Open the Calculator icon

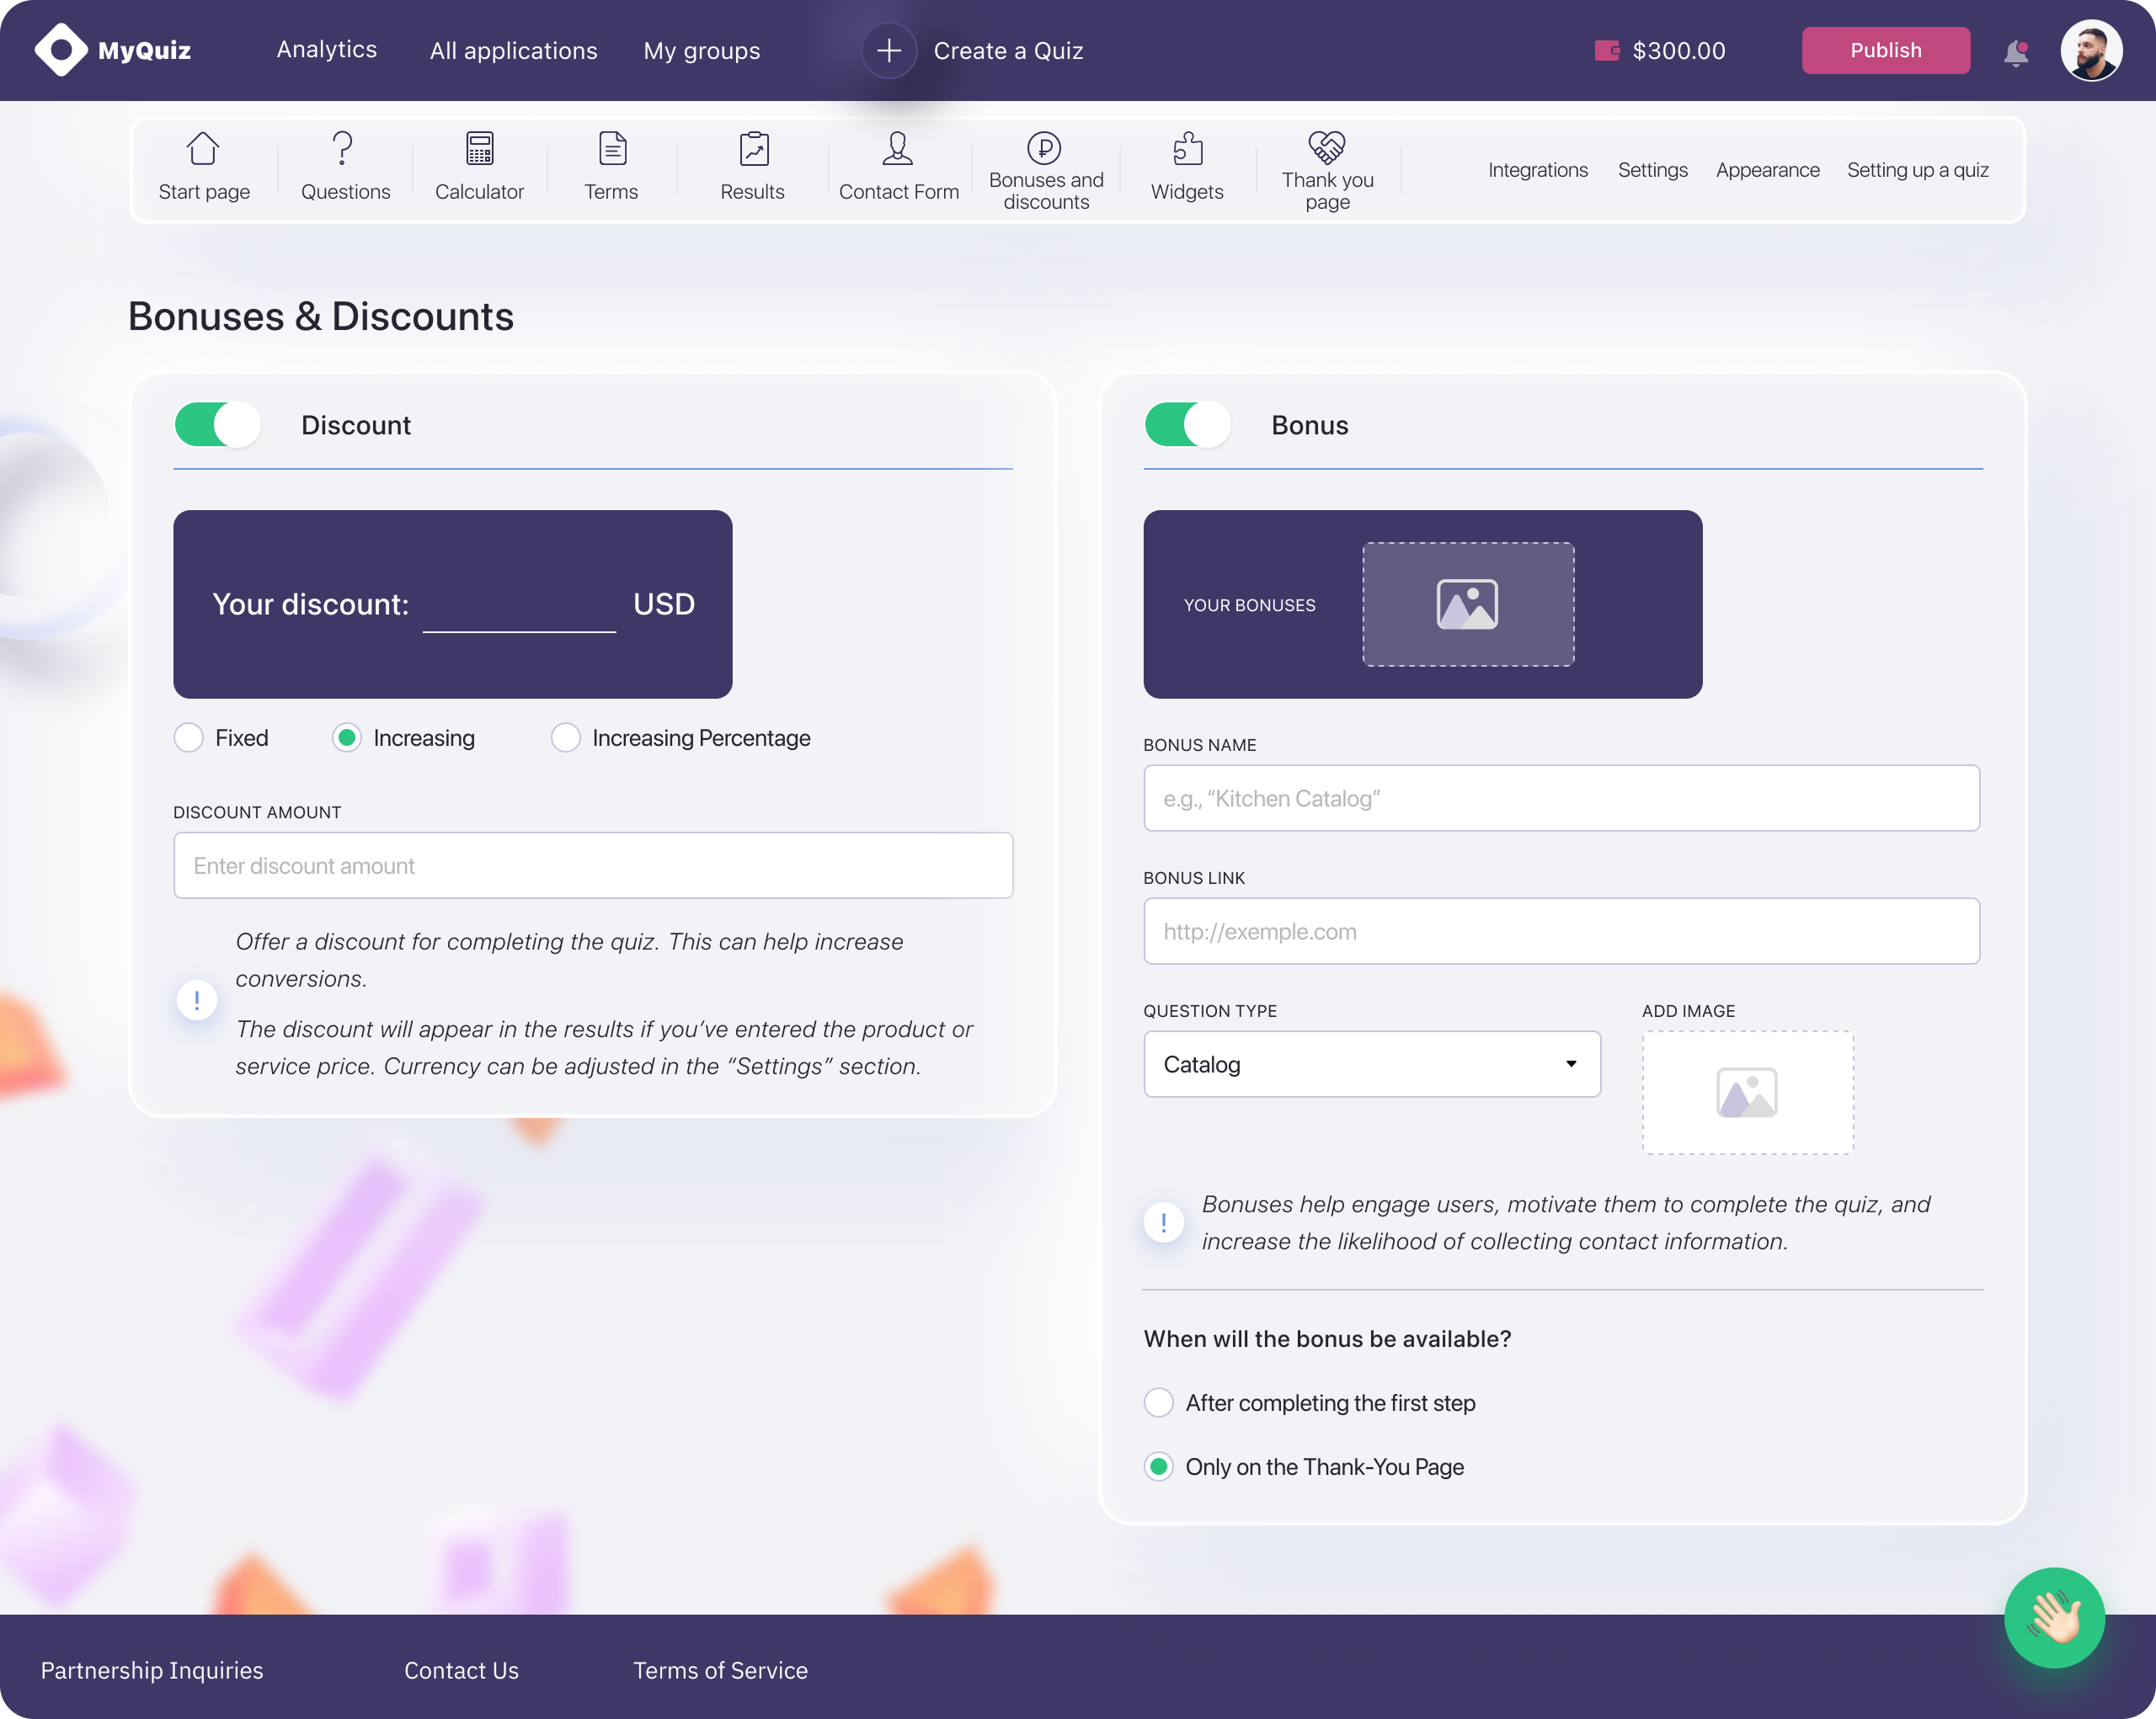(479, 149)
